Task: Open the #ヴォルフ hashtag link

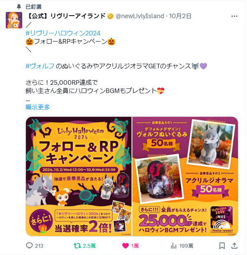Action: (40, 66)
